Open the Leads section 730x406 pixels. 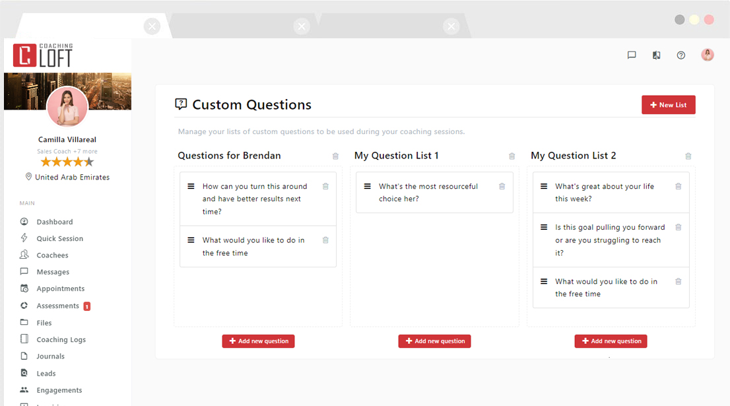47,373
